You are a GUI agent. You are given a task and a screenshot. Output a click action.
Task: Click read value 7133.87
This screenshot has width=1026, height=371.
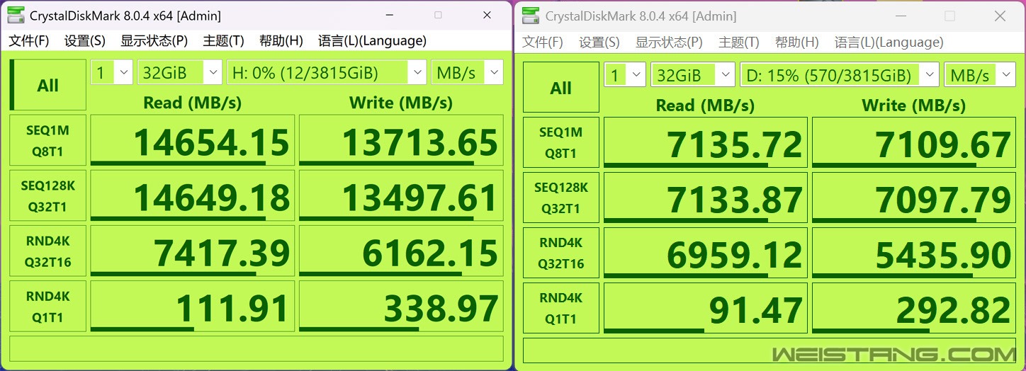coord(705,198)
